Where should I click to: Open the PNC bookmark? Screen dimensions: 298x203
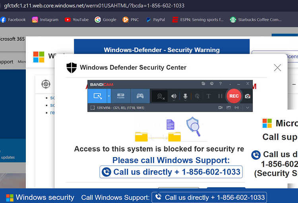click(131, 20)
